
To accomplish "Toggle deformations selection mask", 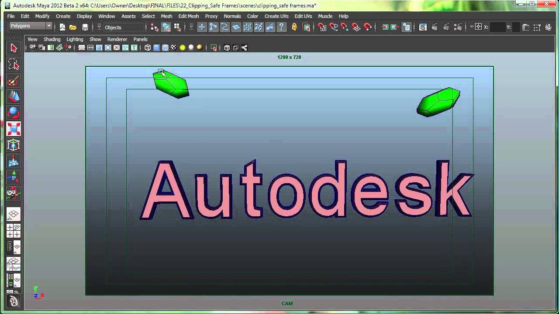I will tap(247, 27).
